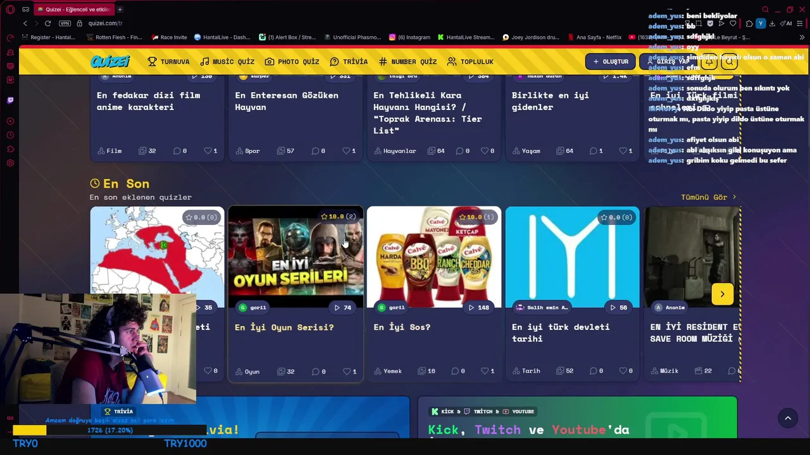Click the Yemek category tag

(x=387, y=371)
